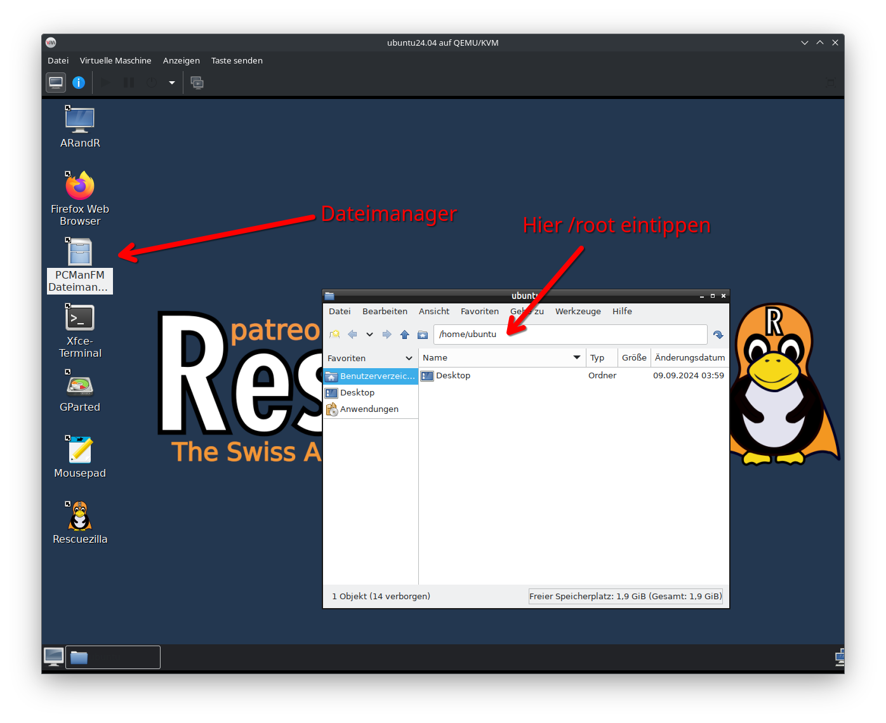The height and width of the screenshot is (723, 886).
Task: Open Xfce-Terminal desktop icon
Action: click(80, 331)
